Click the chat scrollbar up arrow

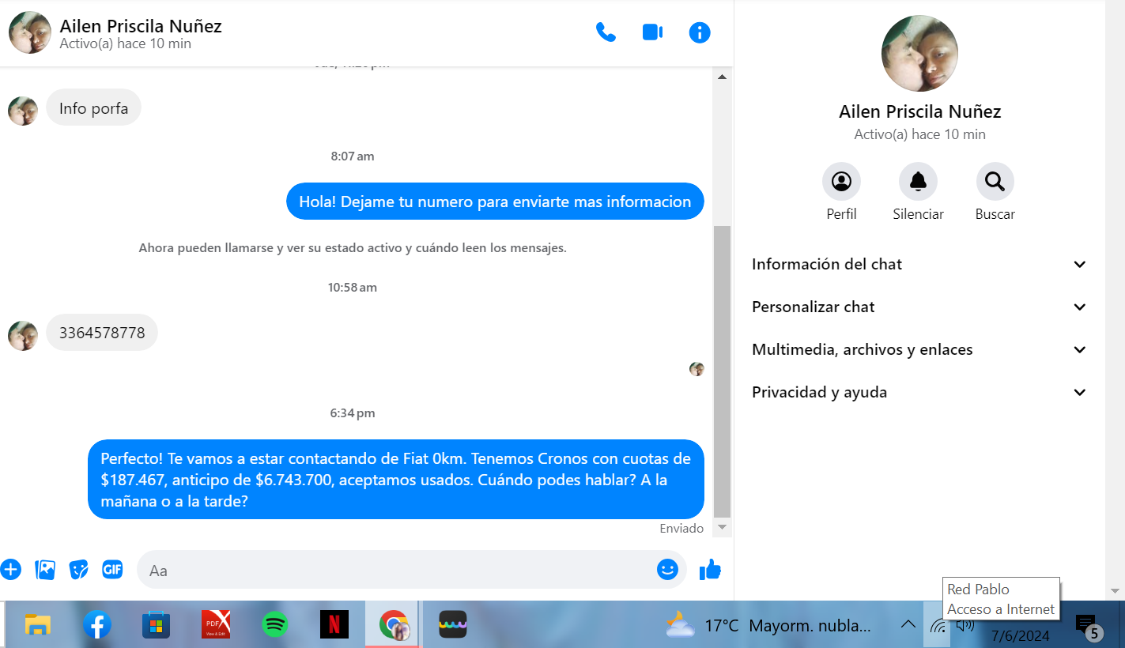tap(722, 77)
